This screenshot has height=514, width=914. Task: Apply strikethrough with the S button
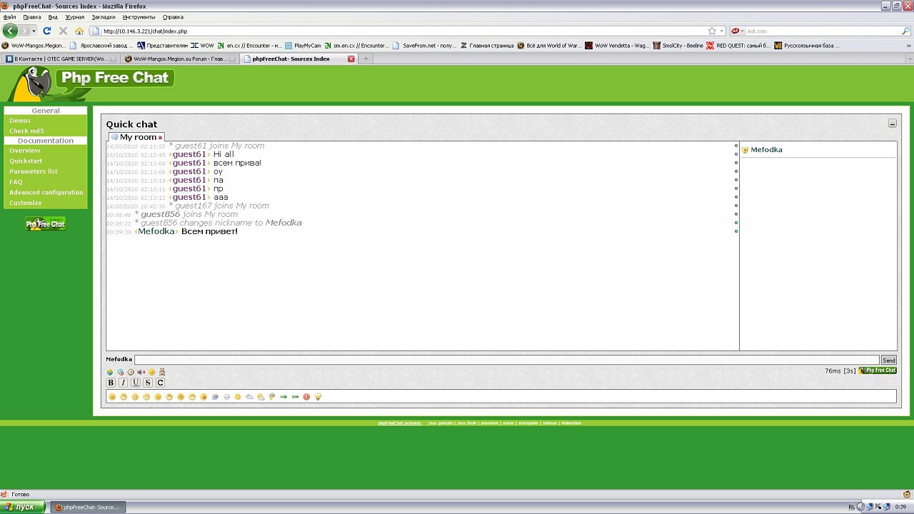[148, 383]
